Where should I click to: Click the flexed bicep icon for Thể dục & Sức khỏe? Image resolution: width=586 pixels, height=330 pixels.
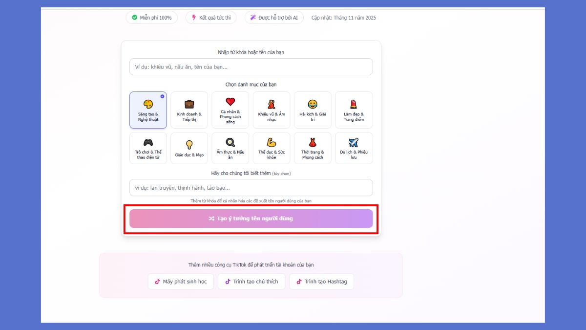tap(272, 143)
